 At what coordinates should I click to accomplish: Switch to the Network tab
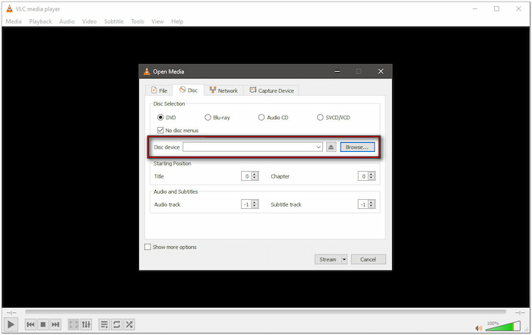tap(223, 90)
